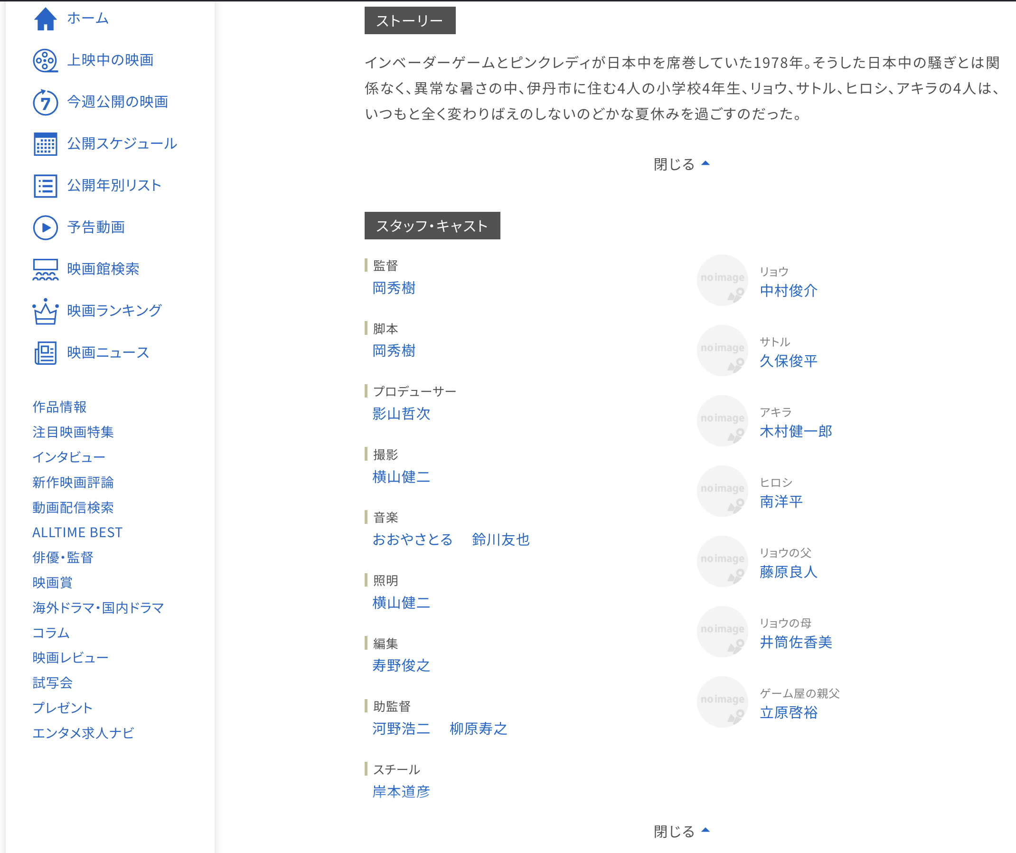This screenshot has height=853, width=1016.
Task: Click the list icon for 公開年別リスト
Action: click(45, 185)
